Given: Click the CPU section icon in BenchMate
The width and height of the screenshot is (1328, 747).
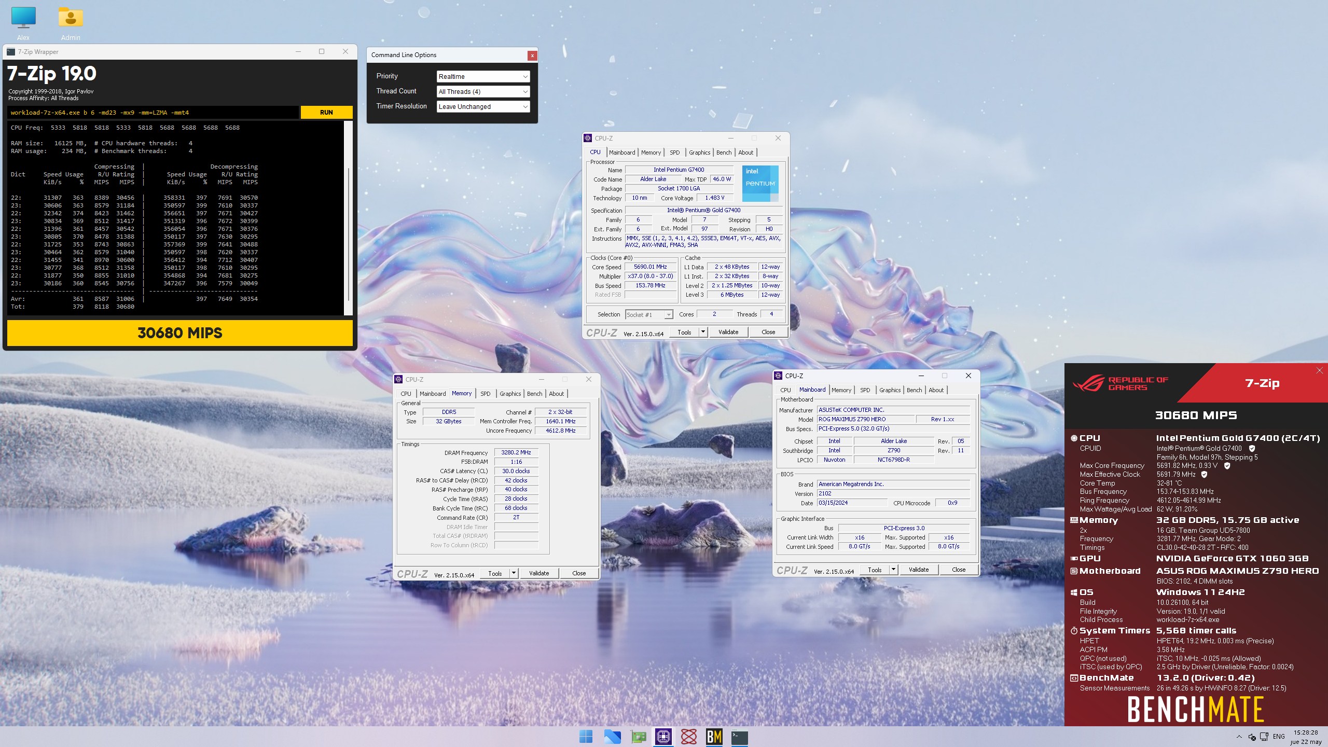Looking at the screenshot, I should pos(1074,438).
